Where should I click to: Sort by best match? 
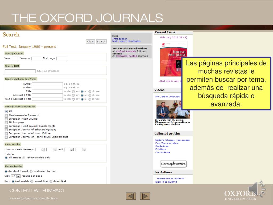13,181
